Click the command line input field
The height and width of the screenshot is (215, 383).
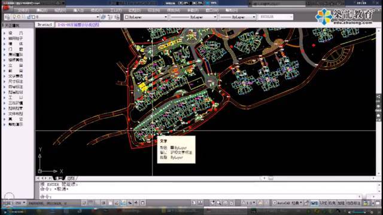tap(200, 196)
